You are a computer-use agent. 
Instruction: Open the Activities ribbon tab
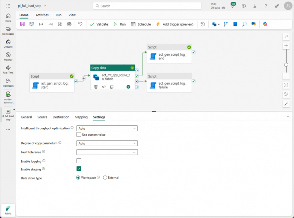[x=42, y=15]
